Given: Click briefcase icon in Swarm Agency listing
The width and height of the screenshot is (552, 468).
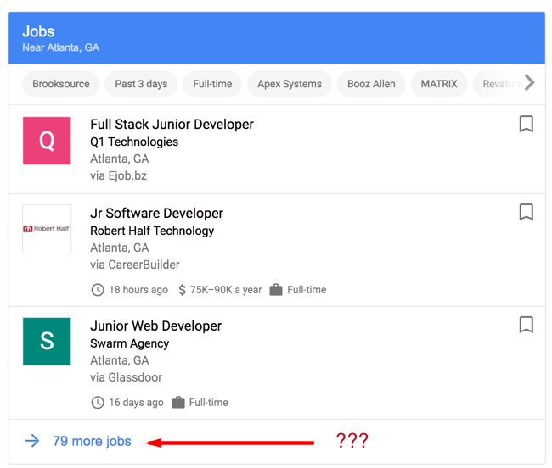Looking at the screenshot, I should 178,403.
